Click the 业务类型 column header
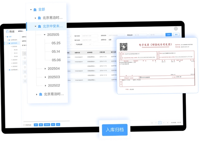200x141 pixels. tap(90, 53)
